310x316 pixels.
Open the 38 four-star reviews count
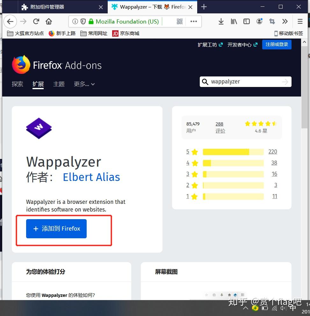coord(274,163)
